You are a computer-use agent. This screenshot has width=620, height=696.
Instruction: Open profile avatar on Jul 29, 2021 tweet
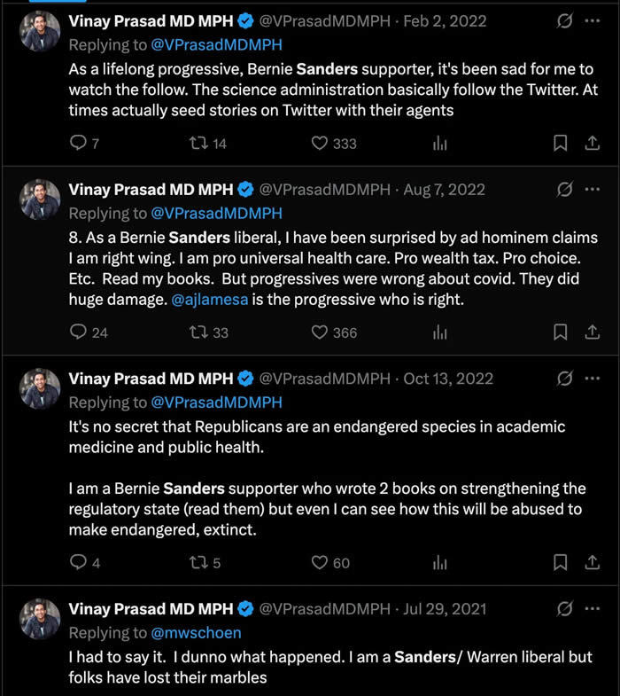(39, 620)
